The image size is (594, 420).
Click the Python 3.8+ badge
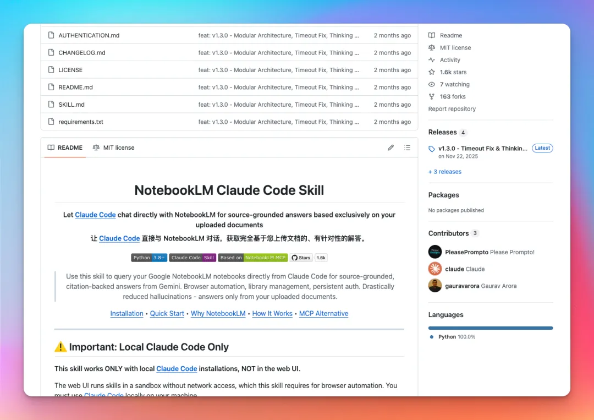pos(148,258)
